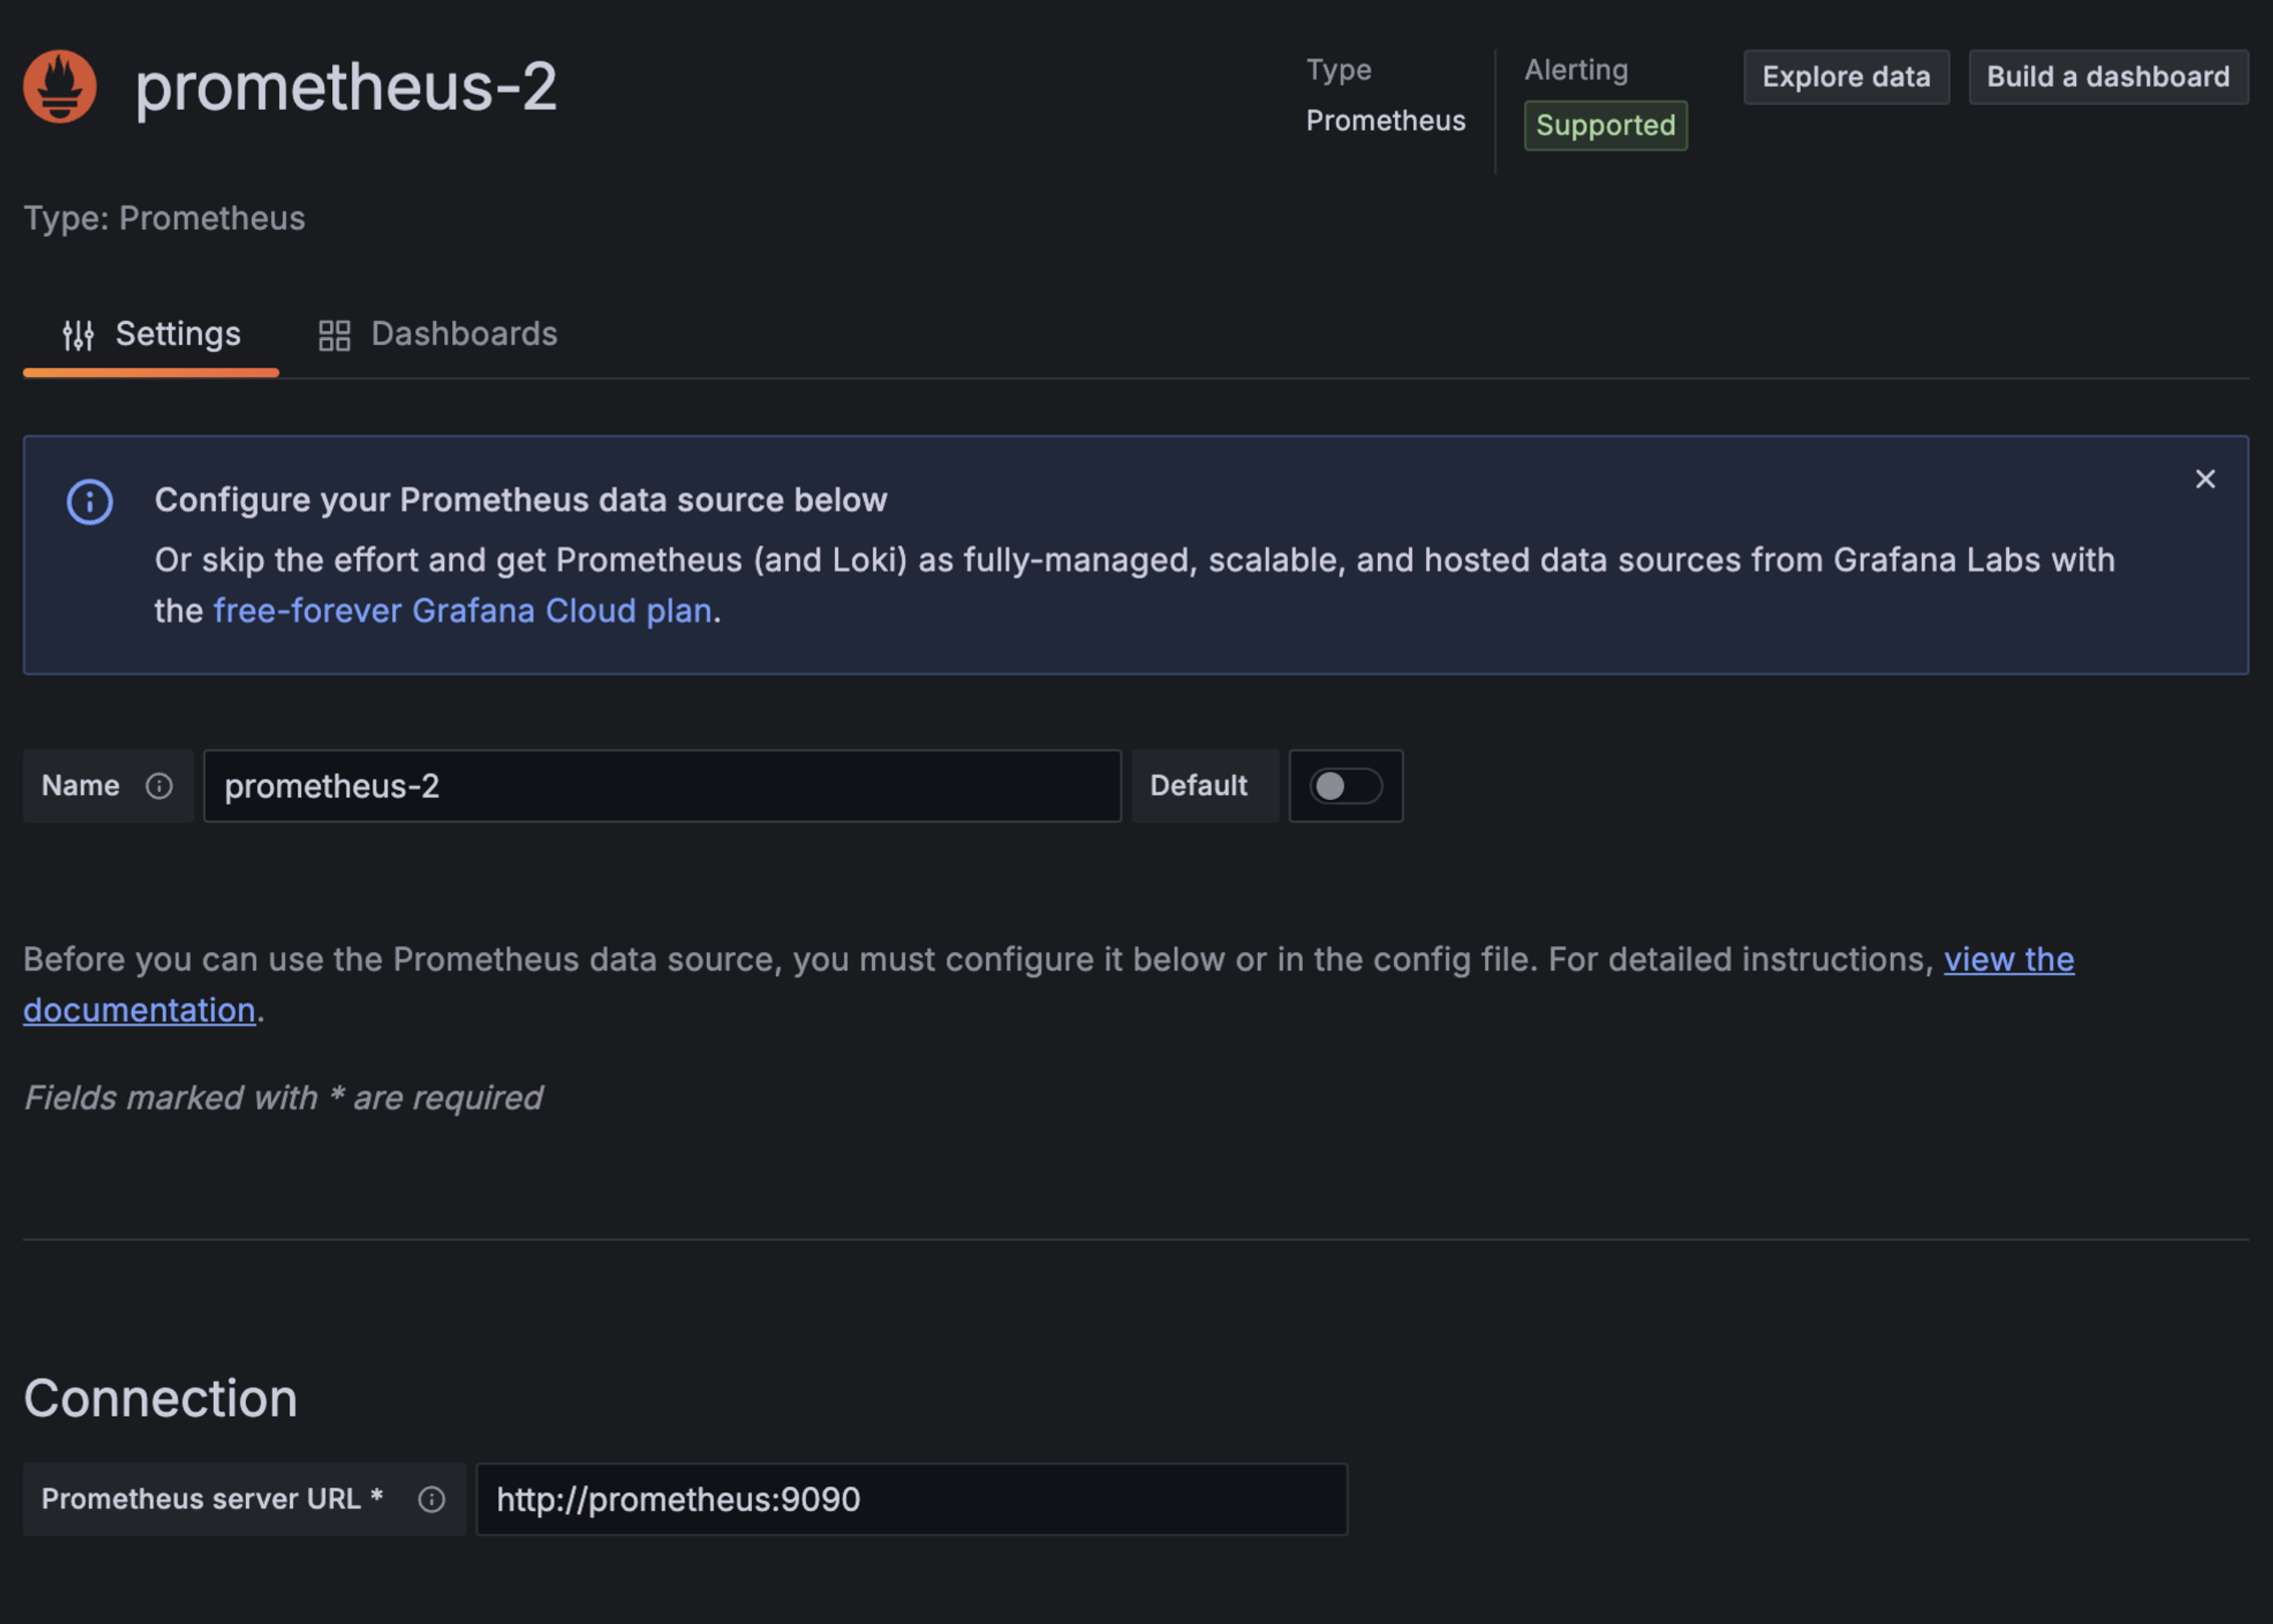2273x1624 pixels.
Task: Click the Connection section heading
Action: click(x=160, y=1398)
